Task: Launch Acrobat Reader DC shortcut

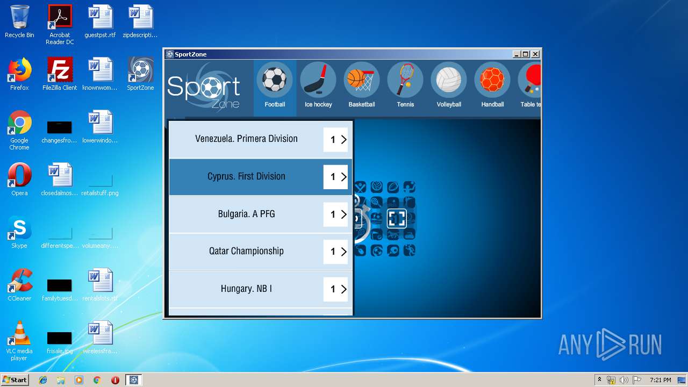Action: coord(60,25)
